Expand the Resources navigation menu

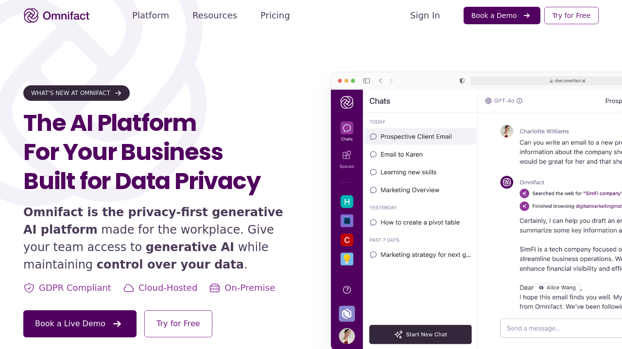[x=215, y=16]
